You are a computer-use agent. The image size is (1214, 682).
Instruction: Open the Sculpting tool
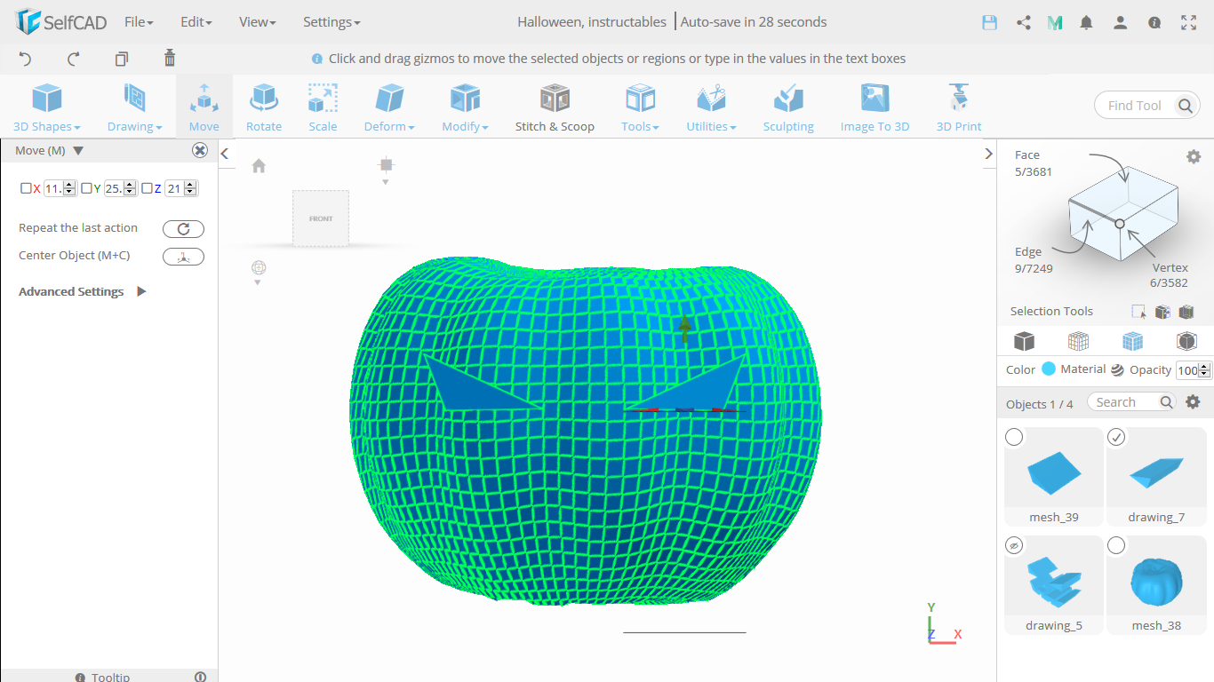[x=788, y=107]
